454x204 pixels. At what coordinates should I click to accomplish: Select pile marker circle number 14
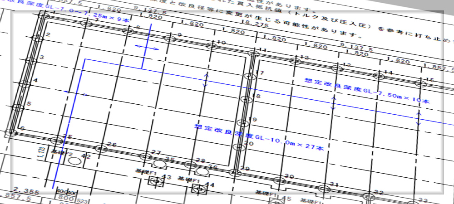tap(379, 76)
